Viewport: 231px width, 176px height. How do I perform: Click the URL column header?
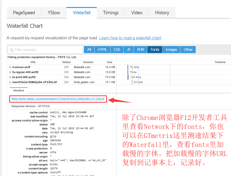click(33, 62)
